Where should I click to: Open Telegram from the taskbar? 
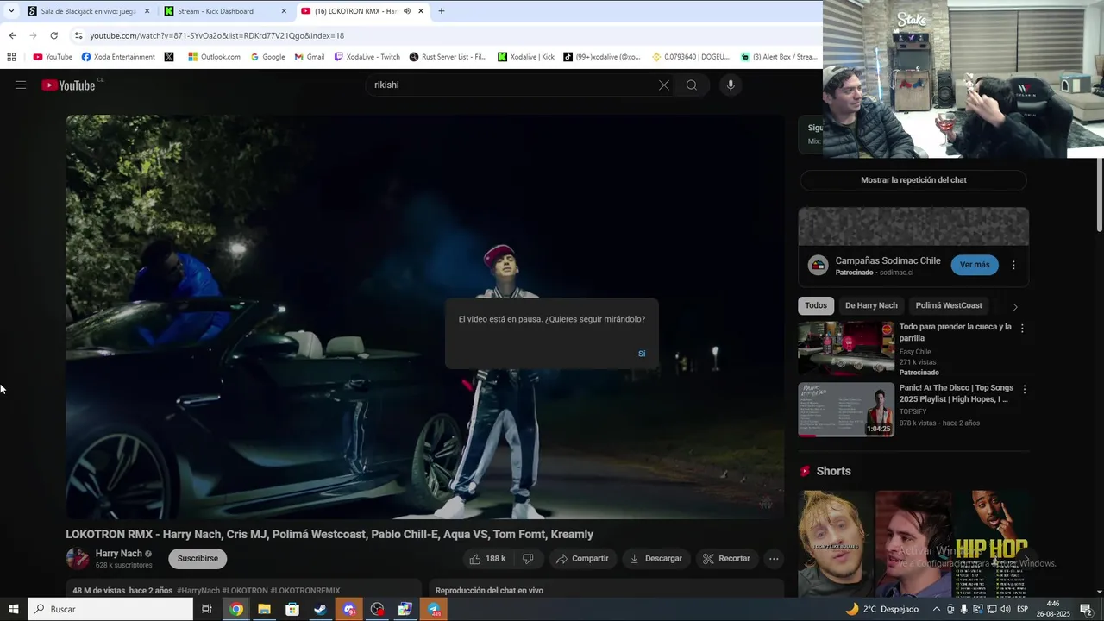[x=434, y=609]
